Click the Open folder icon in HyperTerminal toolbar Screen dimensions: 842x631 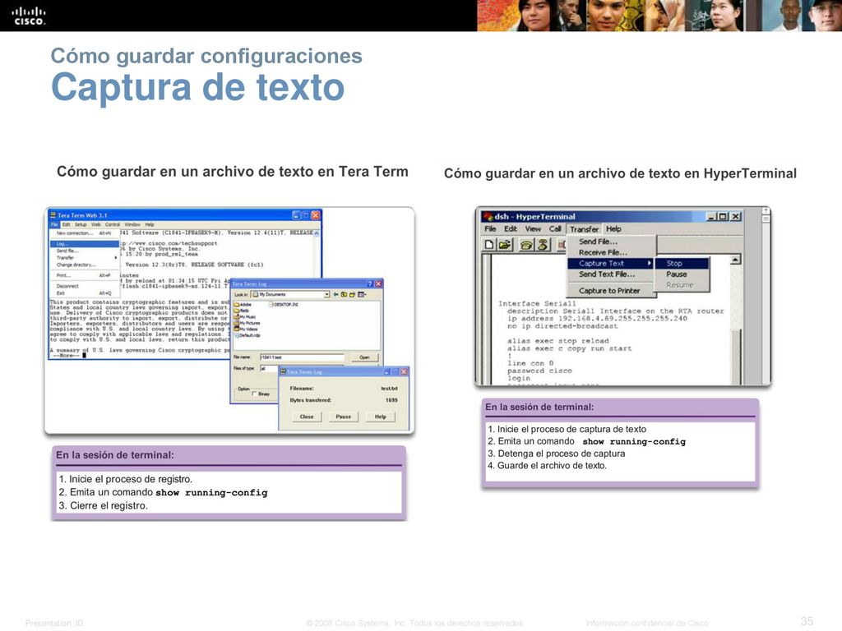pos(505,245)
